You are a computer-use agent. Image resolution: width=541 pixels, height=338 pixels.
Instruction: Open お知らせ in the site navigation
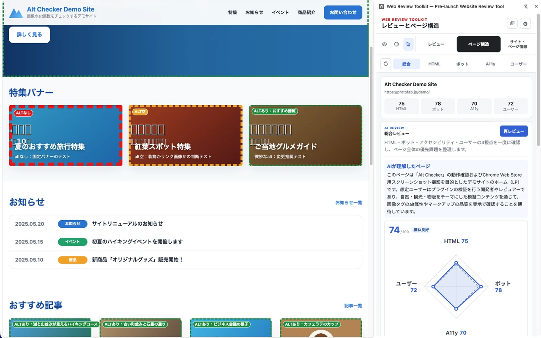pos(254,13)
